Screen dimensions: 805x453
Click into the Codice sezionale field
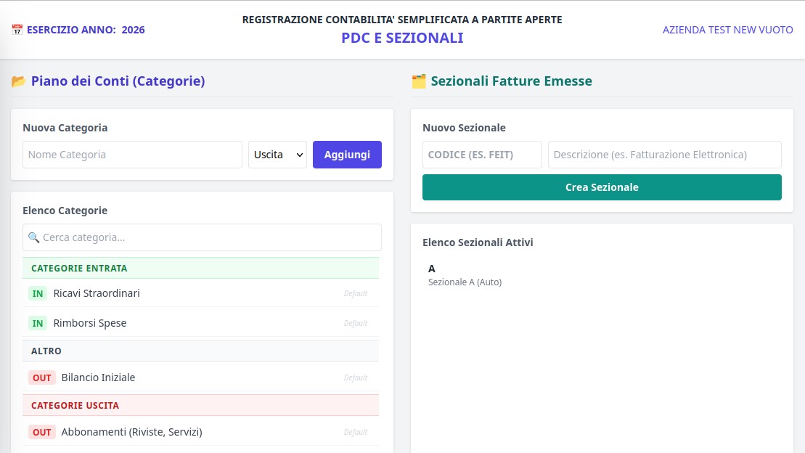tap(482, 155)
